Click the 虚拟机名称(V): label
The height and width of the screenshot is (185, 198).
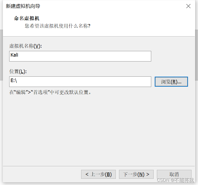tap(25, 46)
